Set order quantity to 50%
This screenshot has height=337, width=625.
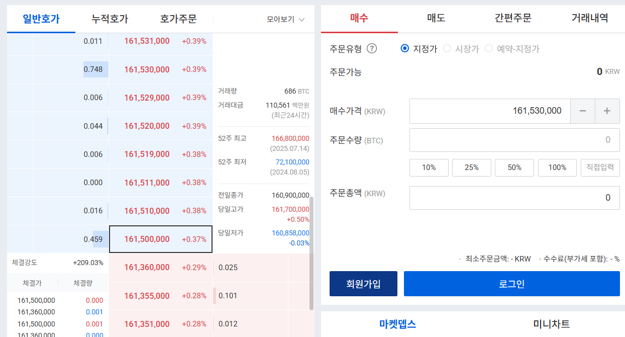click(x=514, y=167)
